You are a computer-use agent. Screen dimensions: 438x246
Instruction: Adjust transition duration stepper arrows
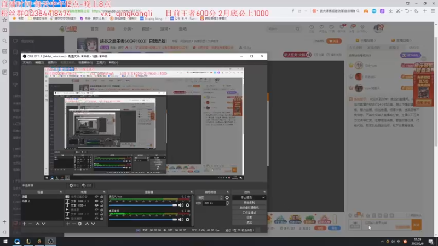(227, 203)
